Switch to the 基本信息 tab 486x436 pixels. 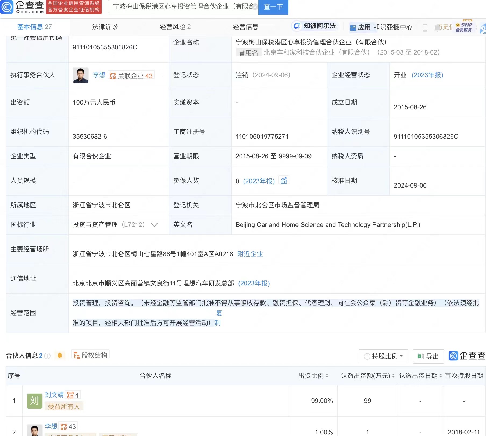(x=34, y=27)
